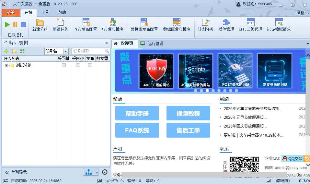Click into the 任务搜索 search field
Screen dimensions: 310x184
88,51
